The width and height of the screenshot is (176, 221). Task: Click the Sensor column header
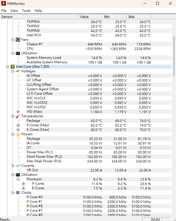(39, 17)
